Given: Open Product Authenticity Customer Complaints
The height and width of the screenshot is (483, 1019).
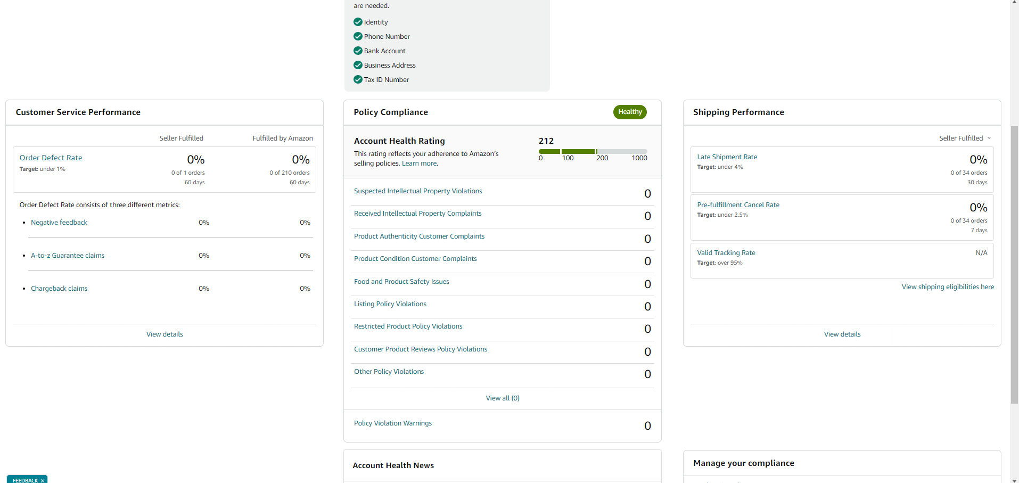Looking at the screenshot, I should click(x=420, y=236).
